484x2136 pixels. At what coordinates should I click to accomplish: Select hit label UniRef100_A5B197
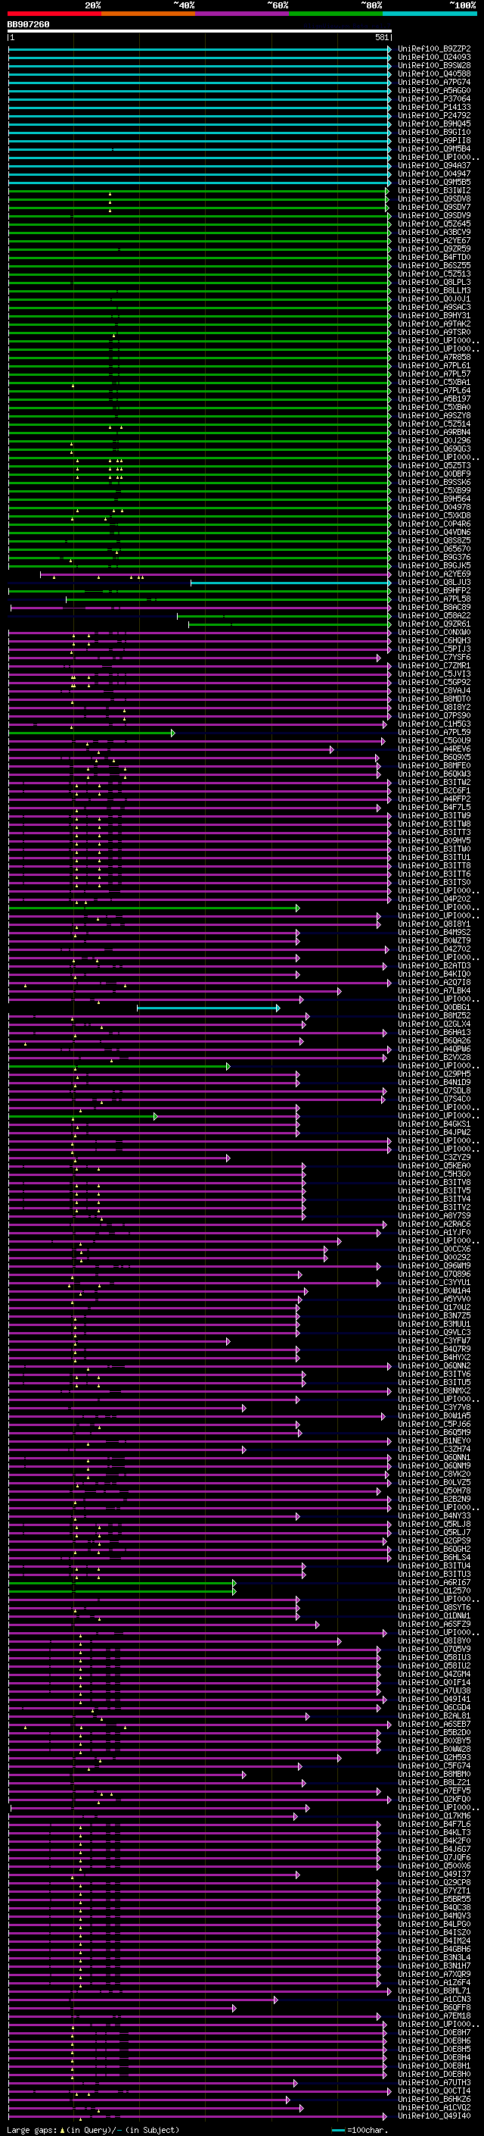coord(434,399)
